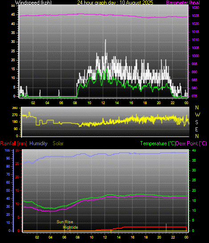Click the Dew Point (°C) legend label
The width and height of the screenshot is (209, 243).
pos(191,143)
